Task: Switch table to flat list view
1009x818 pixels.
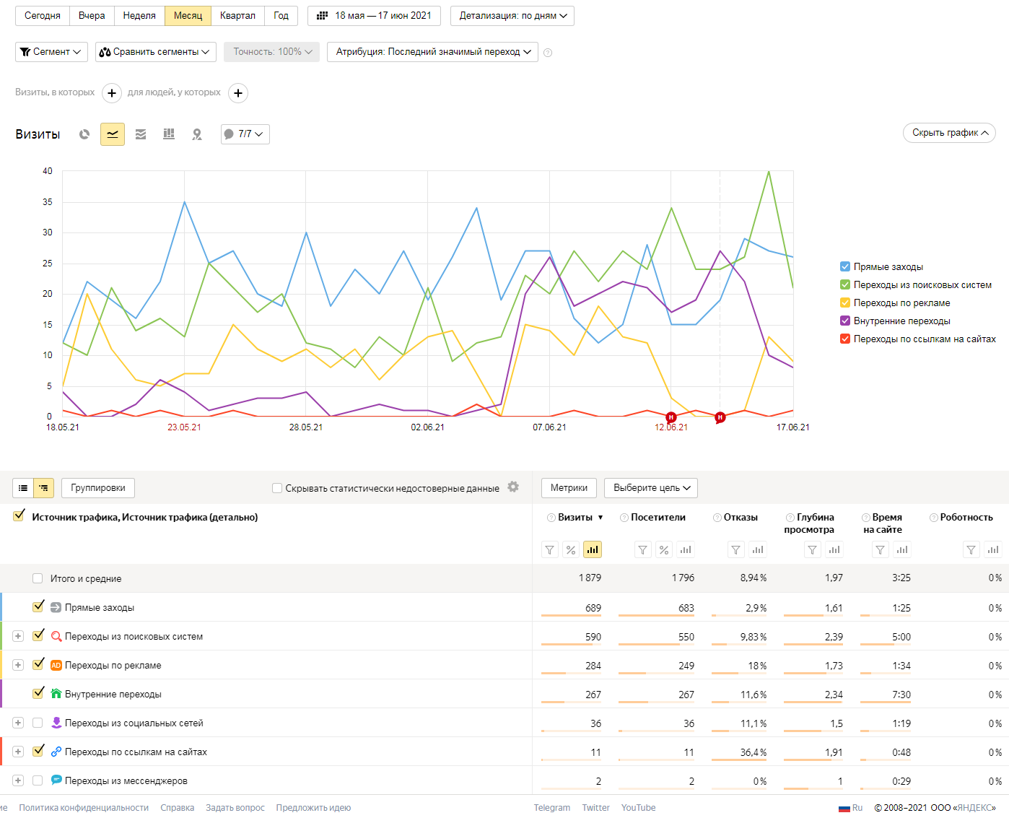Action: [x=23, y=488]
